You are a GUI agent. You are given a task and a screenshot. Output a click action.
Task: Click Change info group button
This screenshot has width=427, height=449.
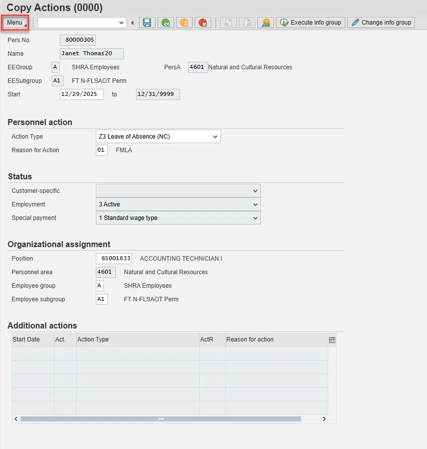pyautogui.click(x=381, y=23)
